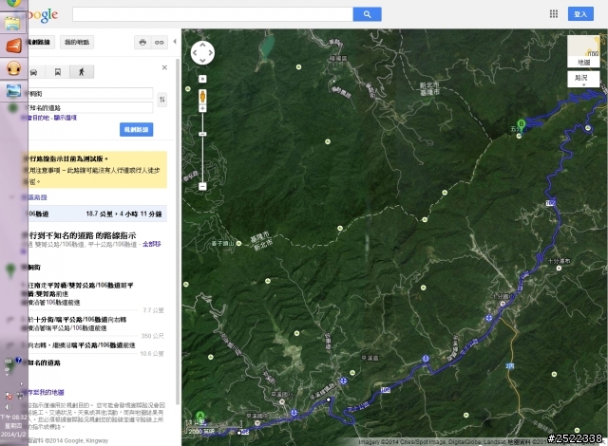Click the destination input field

tap(90, 107)
